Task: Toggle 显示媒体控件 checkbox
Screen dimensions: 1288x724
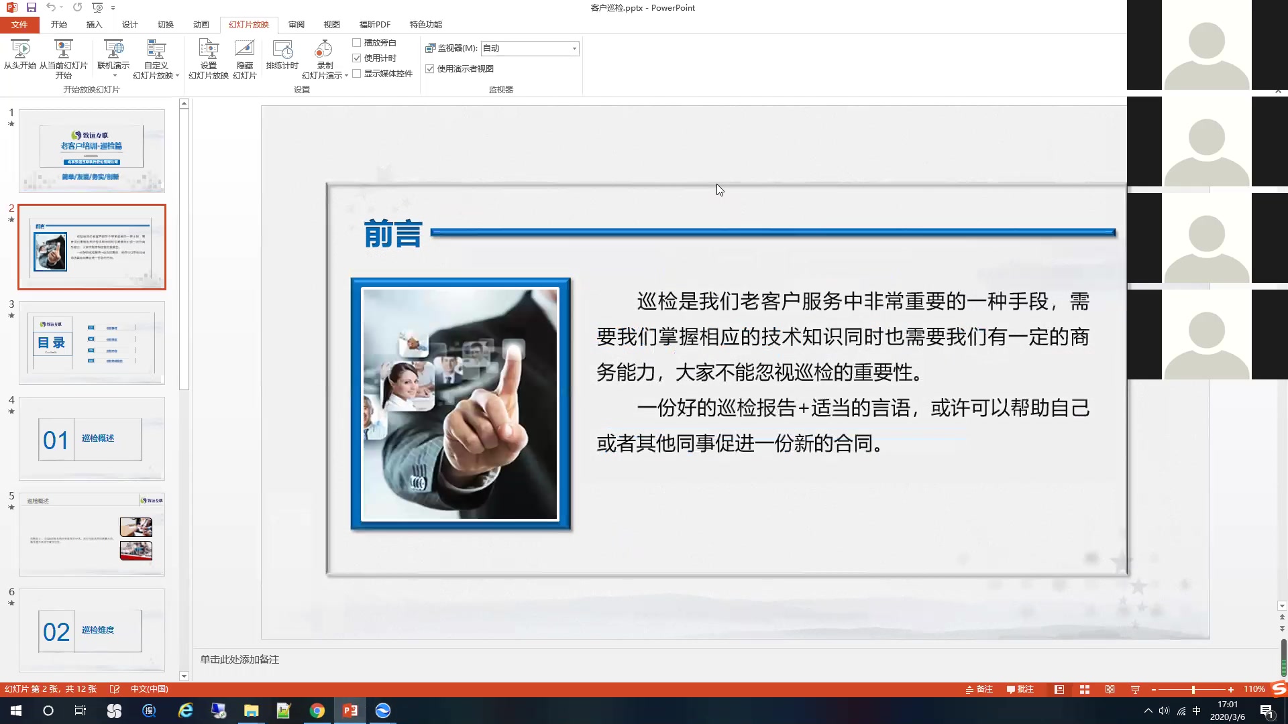Action: pos(356,73)
